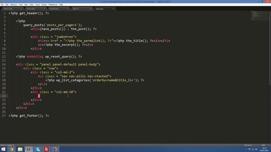Viewport: 271px width, 152px height.
Task: Click Line 22, Column status text
Action: point(8,145)
